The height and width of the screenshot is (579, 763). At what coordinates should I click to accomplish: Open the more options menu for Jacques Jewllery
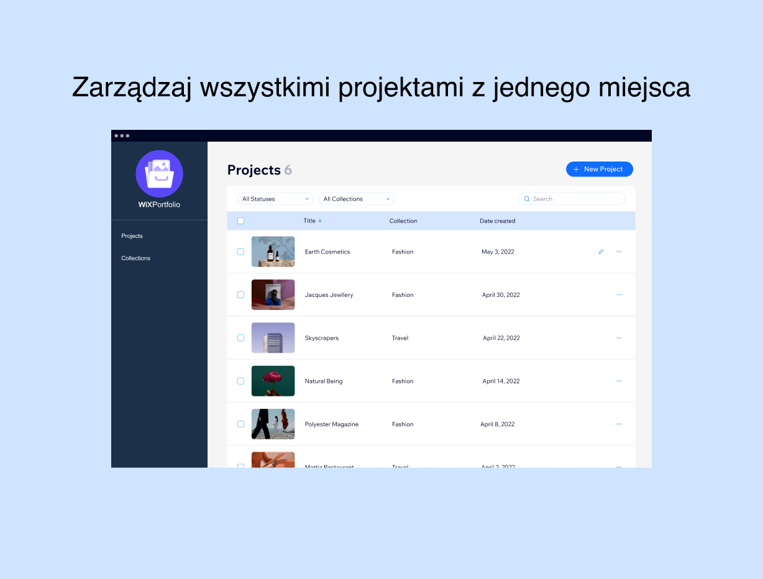[x=619, y=294]
